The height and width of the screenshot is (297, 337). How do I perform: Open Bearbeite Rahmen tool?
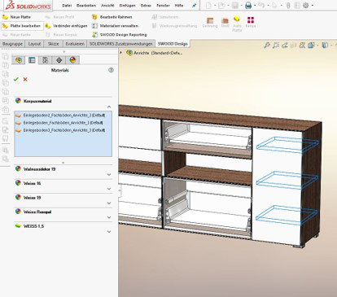pyautogui.click(x=112, y=17)
